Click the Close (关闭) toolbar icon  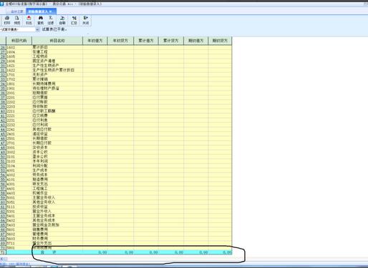(85, 20)
